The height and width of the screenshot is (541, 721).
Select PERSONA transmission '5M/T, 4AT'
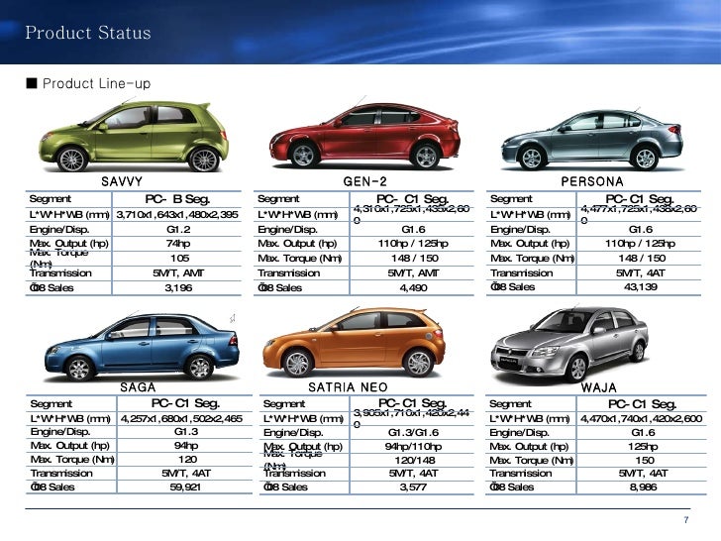tap(641, 272)
